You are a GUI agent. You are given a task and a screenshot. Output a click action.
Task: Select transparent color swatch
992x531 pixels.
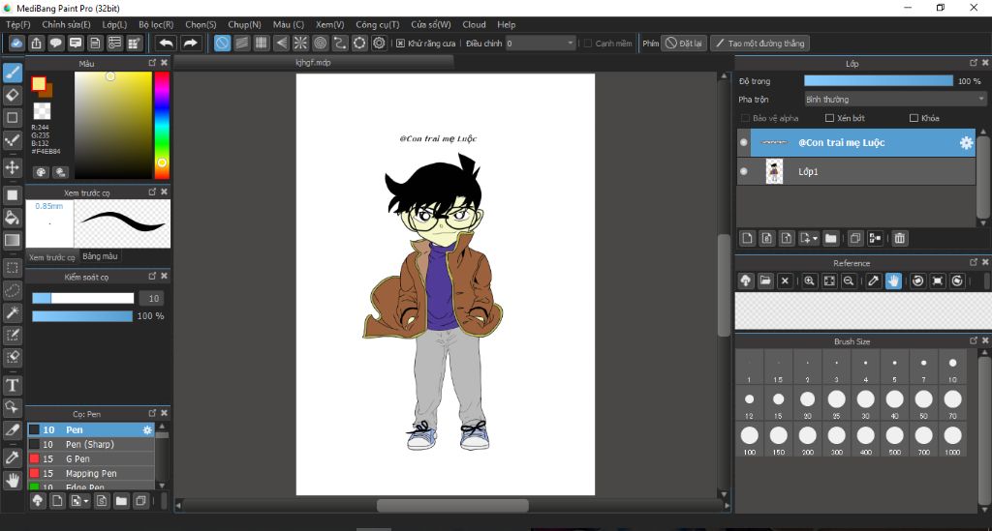coord(42,111)
